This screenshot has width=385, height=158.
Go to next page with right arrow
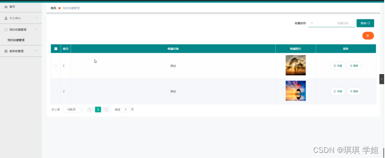(106, 110)
